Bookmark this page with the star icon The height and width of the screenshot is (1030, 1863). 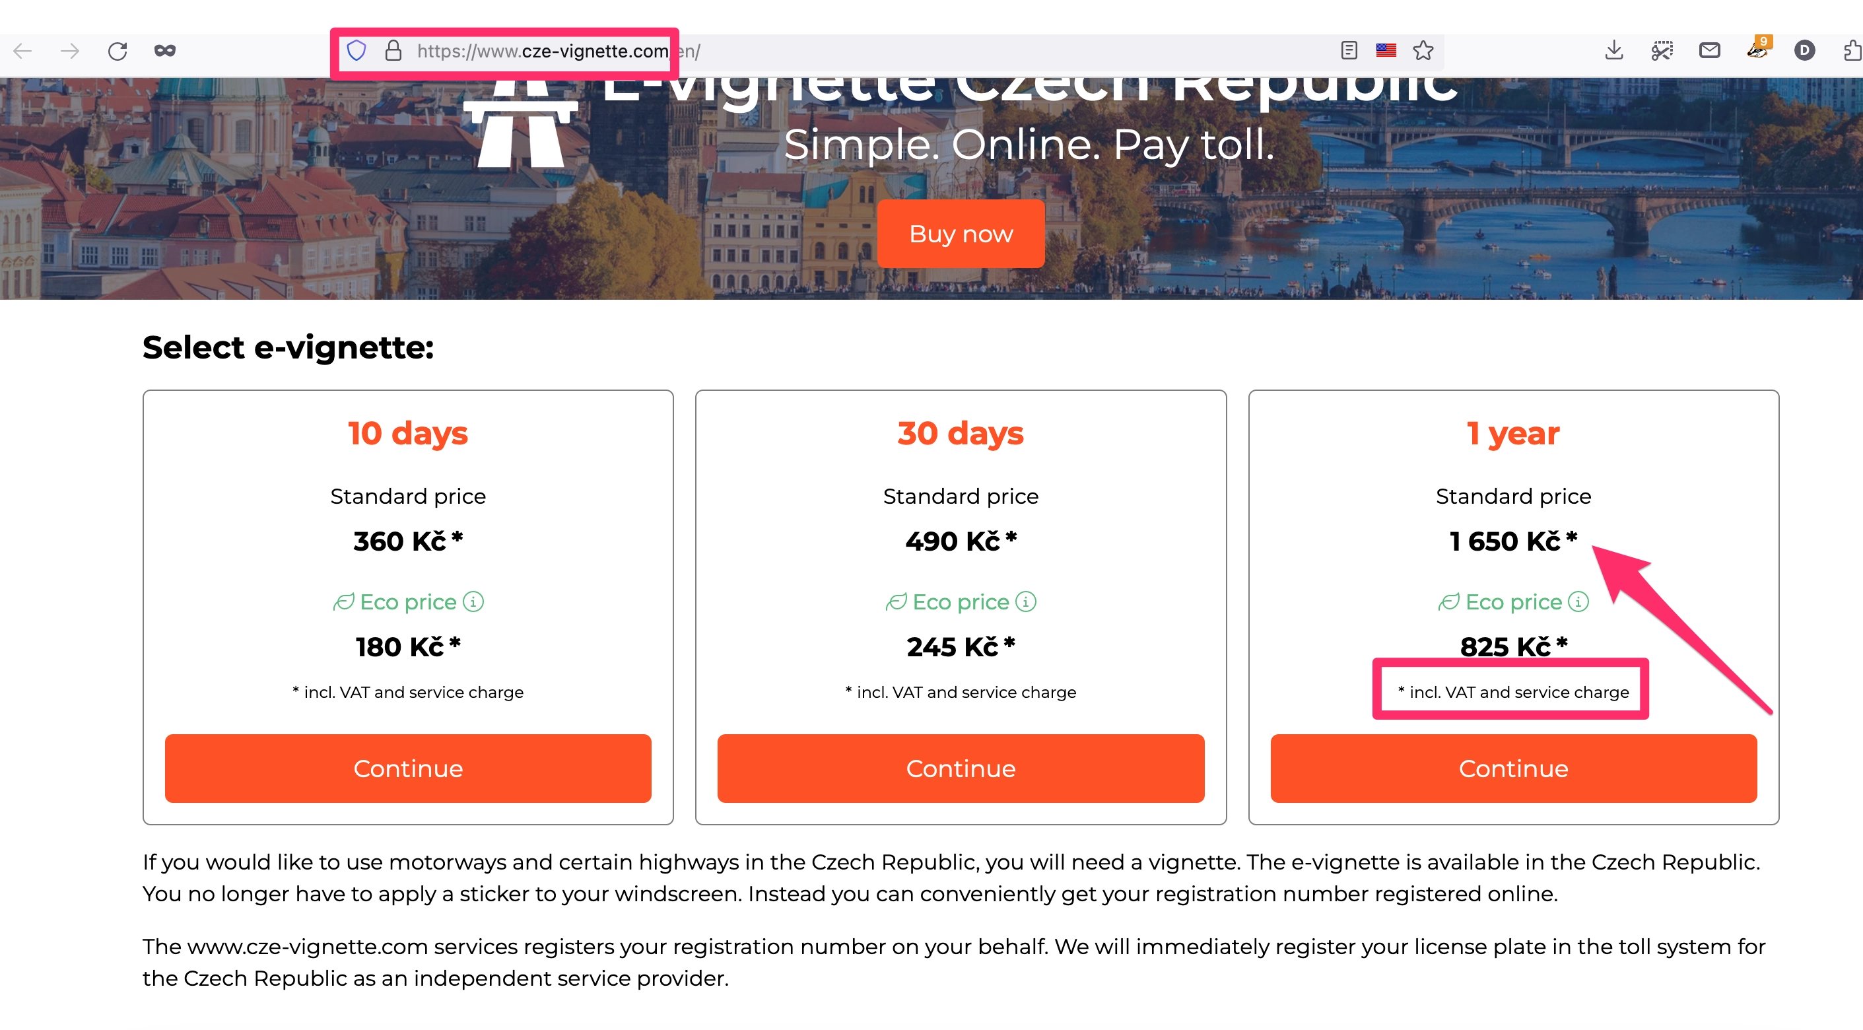(x=1423, y=51)
